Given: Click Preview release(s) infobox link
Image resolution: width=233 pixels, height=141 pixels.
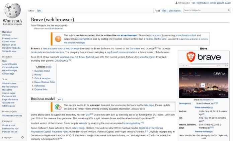Looking at the screenshot, I should click(x=204, y=132).
